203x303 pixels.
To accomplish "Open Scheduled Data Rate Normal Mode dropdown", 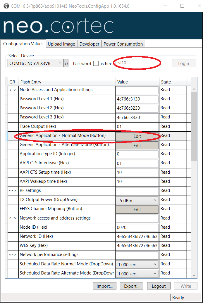I will point(137,265).
